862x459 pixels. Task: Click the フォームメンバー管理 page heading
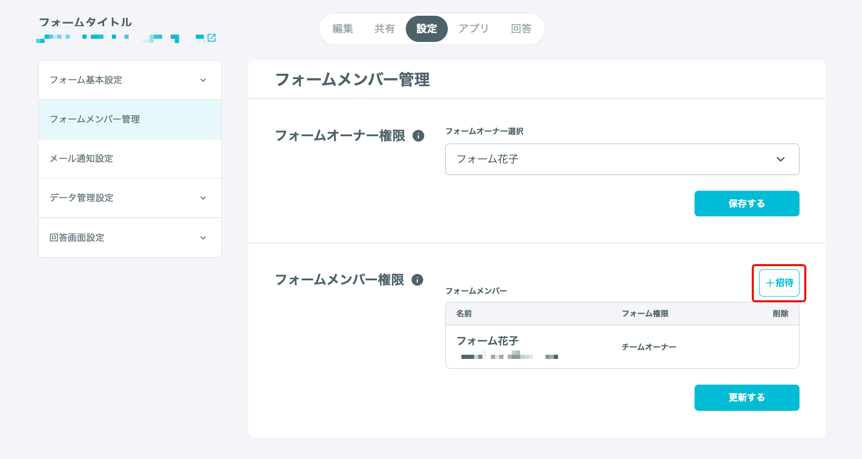(353, 80)
